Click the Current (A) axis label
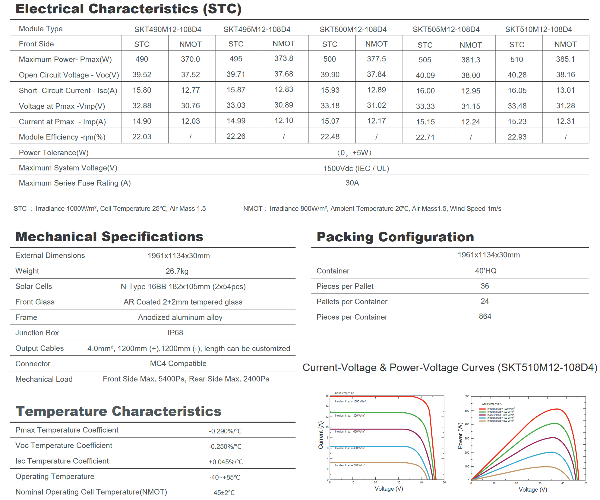This screenshot has width=600, height=500. (321, 435)
